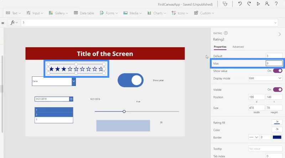Viewport: 285px width, 158px height.
Task: Open the Icons insert menu
Action: 180,13
